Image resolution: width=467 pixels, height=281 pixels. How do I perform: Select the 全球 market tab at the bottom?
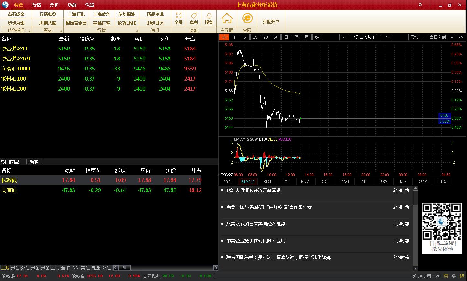pyautogui.click(x=65, y=268)
